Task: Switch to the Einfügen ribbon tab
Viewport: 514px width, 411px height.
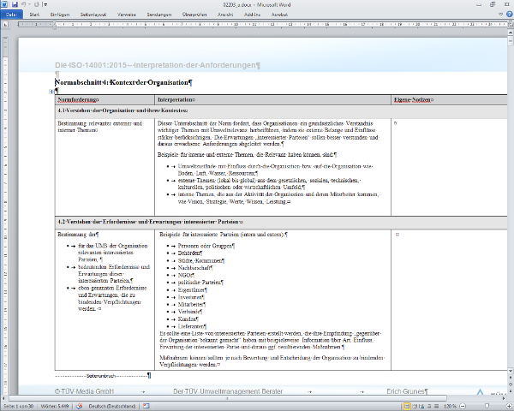Action: tap(60, 15)
